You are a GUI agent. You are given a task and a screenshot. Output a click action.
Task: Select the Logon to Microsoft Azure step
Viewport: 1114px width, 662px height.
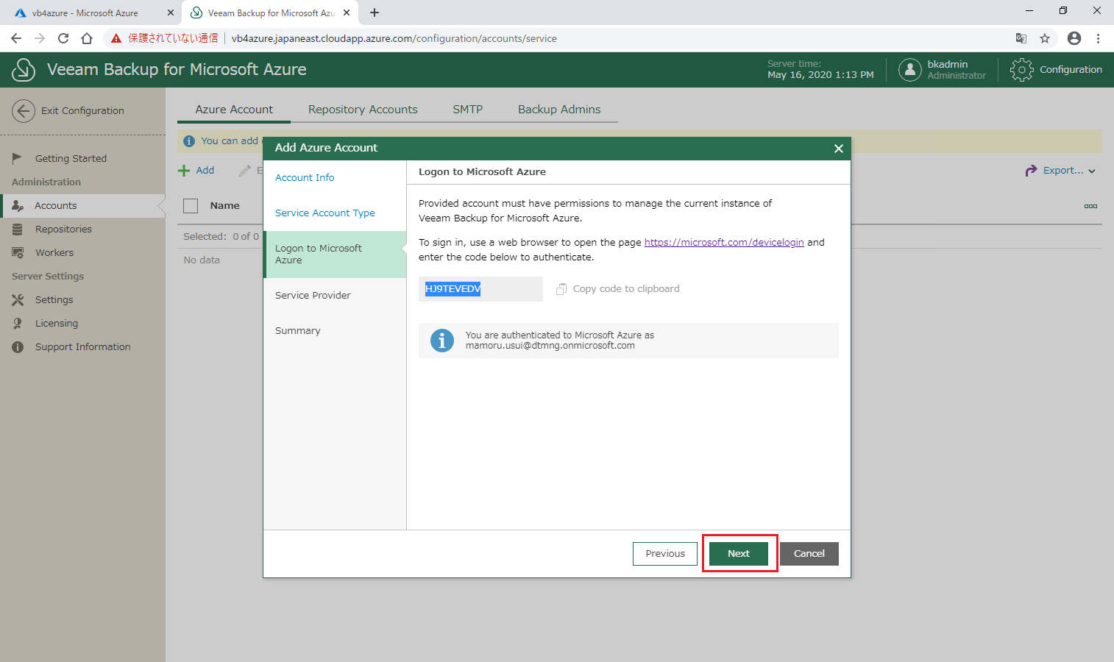click(335, 254)
